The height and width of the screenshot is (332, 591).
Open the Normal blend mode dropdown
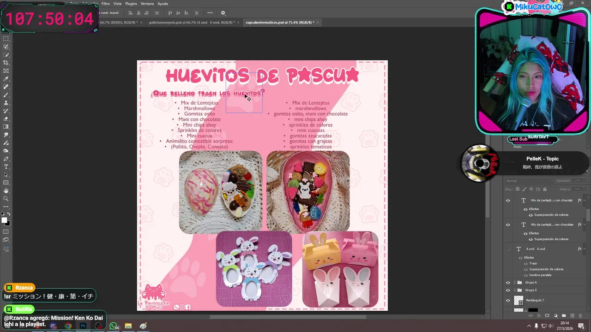coord(529,181)
